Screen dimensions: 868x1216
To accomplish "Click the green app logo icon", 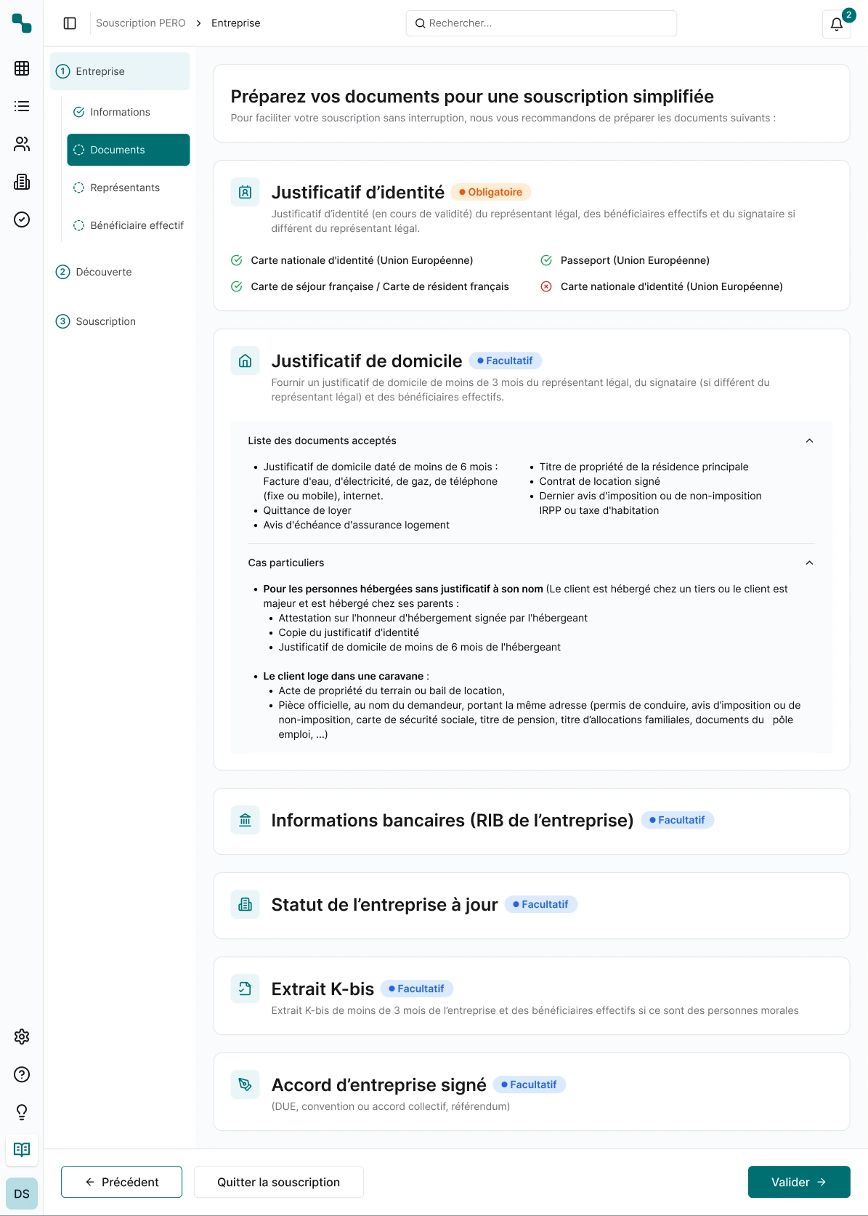I will point(22,23).
